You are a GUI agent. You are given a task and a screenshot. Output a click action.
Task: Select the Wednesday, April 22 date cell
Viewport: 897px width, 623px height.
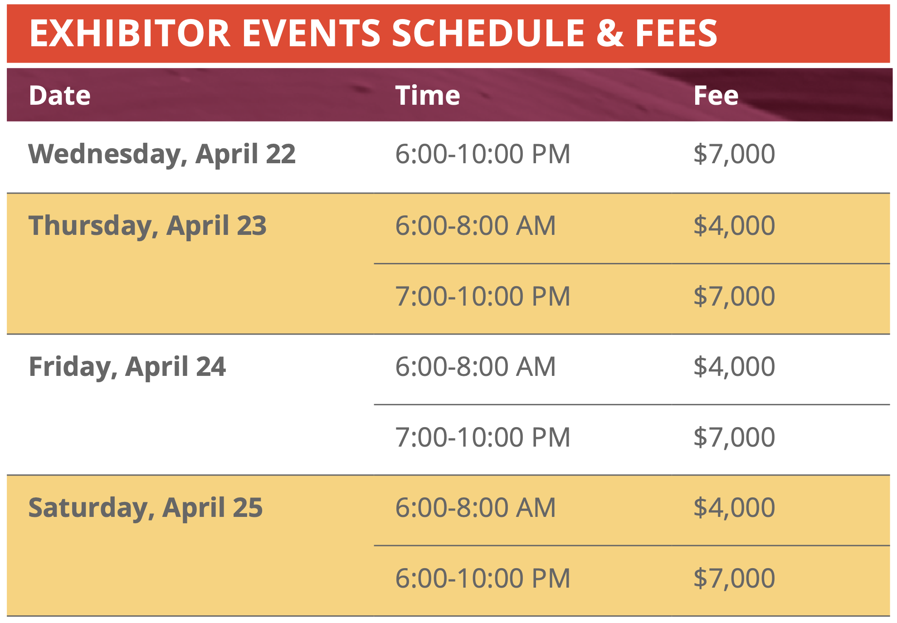(x=162, y=154)
